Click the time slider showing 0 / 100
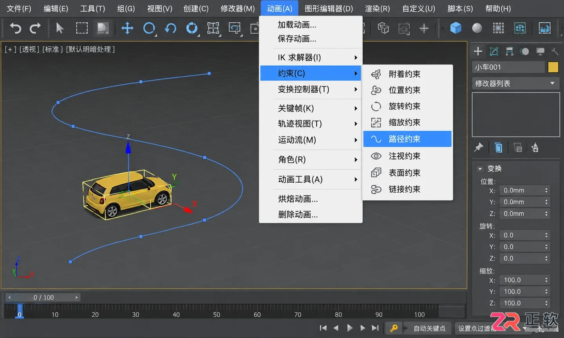This screenshot has width=564, height=338. tap(43, 298)
